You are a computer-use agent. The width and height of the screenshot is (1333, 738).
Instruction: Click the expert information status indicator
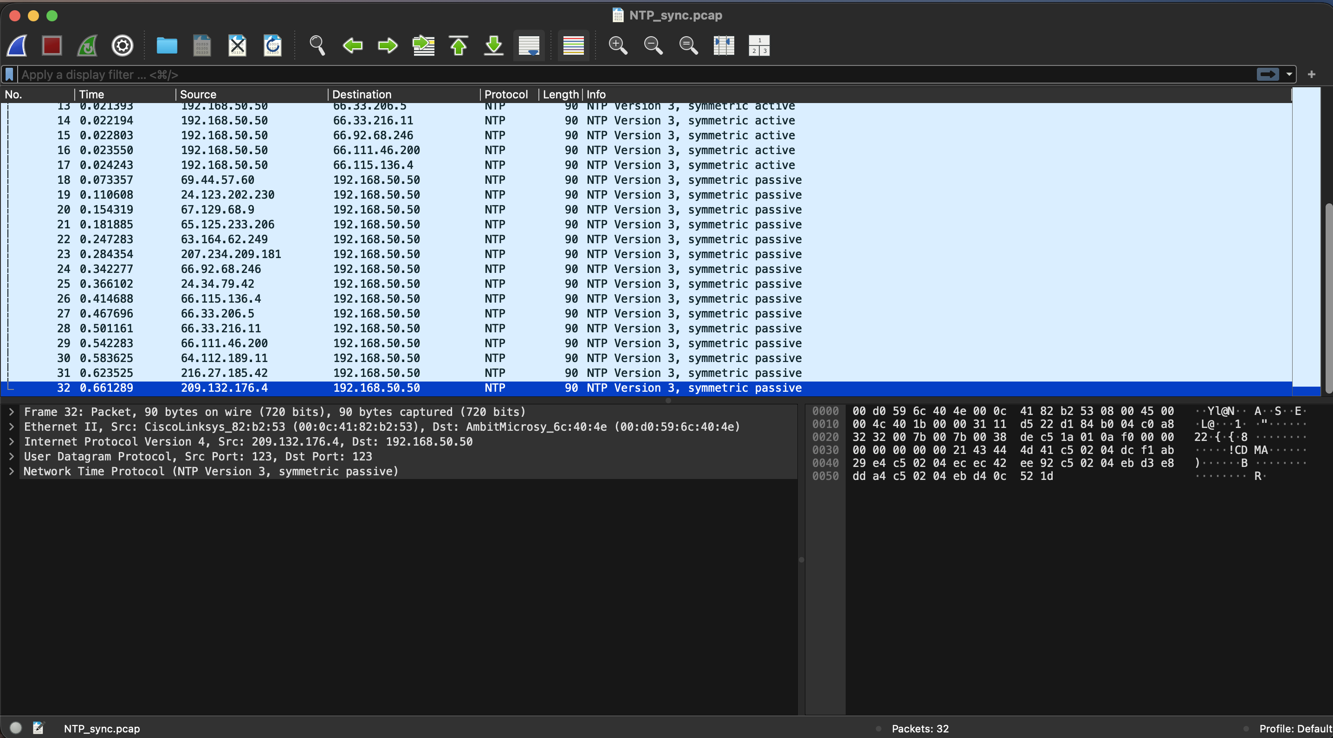click(16, 728)
